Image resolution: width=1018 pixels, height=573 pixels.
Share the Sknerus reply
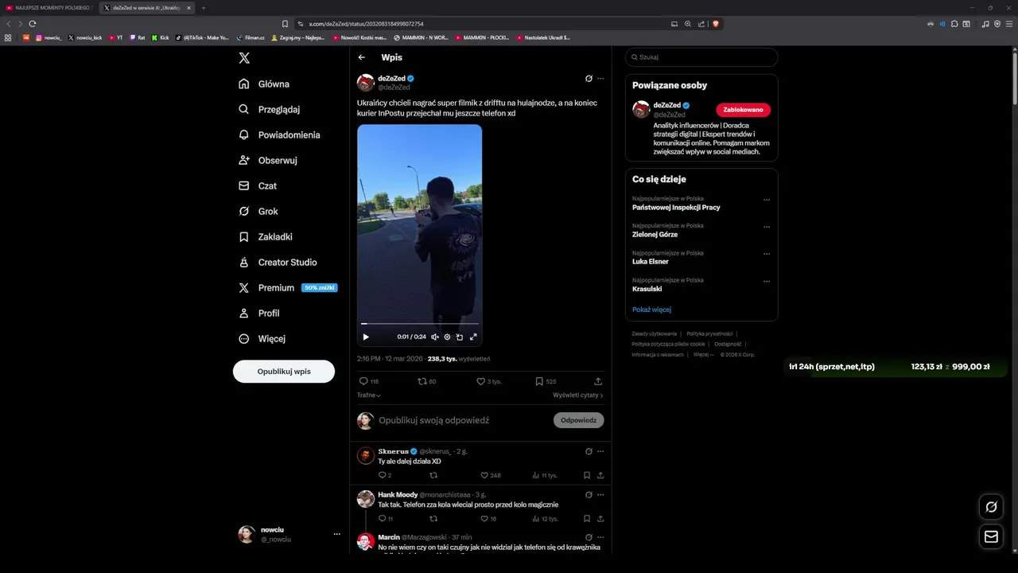pyautogui.click(x=600, y=475)
